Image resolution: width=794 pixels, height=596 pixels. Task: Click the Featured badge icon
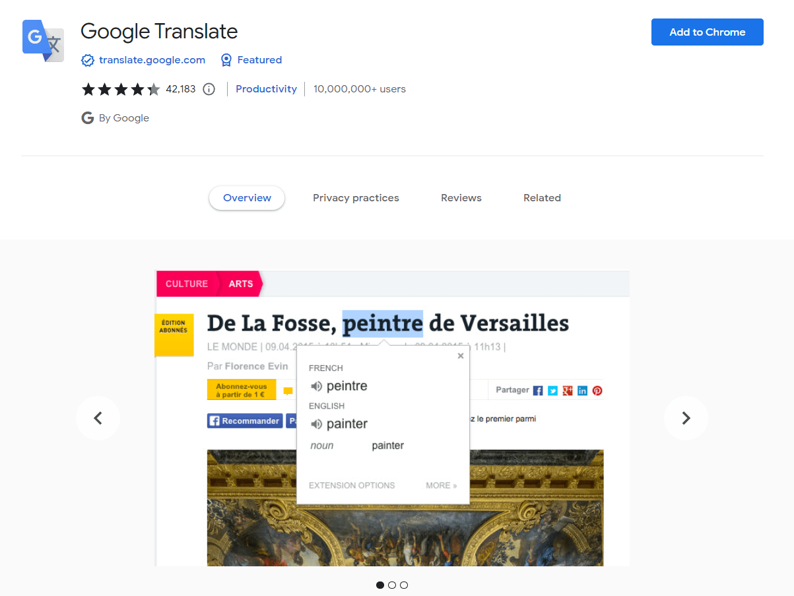(x=226, y=59)
